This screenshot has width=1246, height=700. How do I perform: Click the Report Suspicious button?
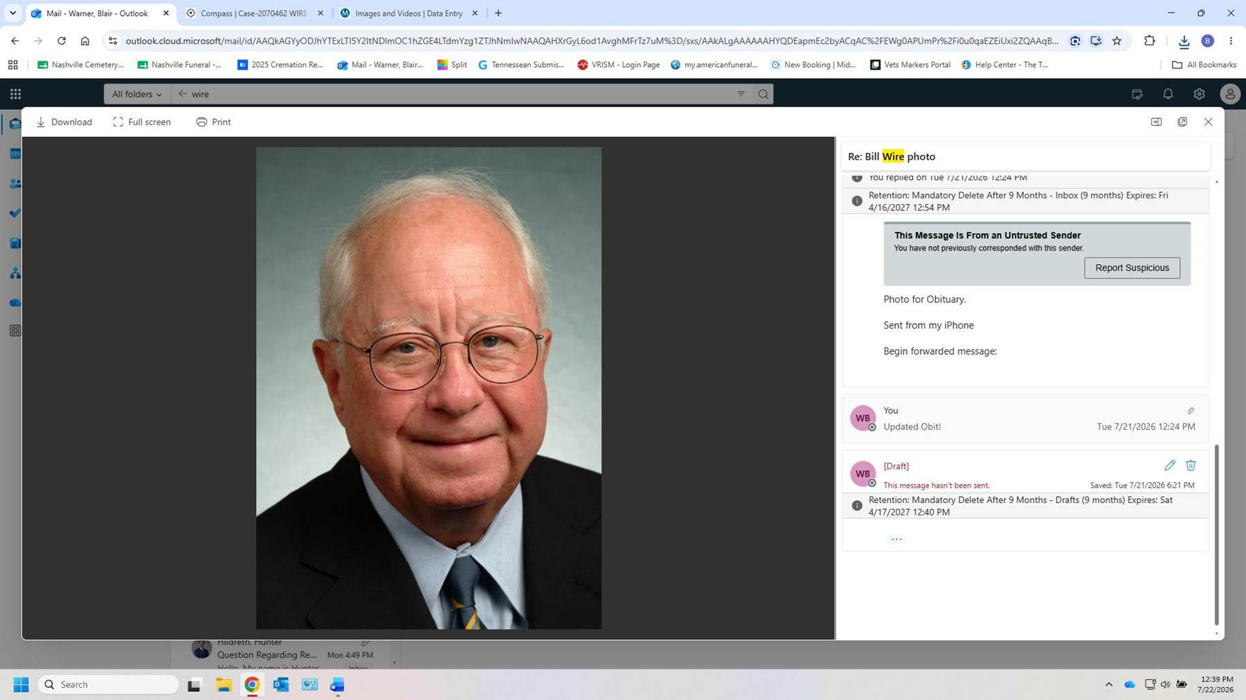pyautogui.click(x=1132, y=268)
